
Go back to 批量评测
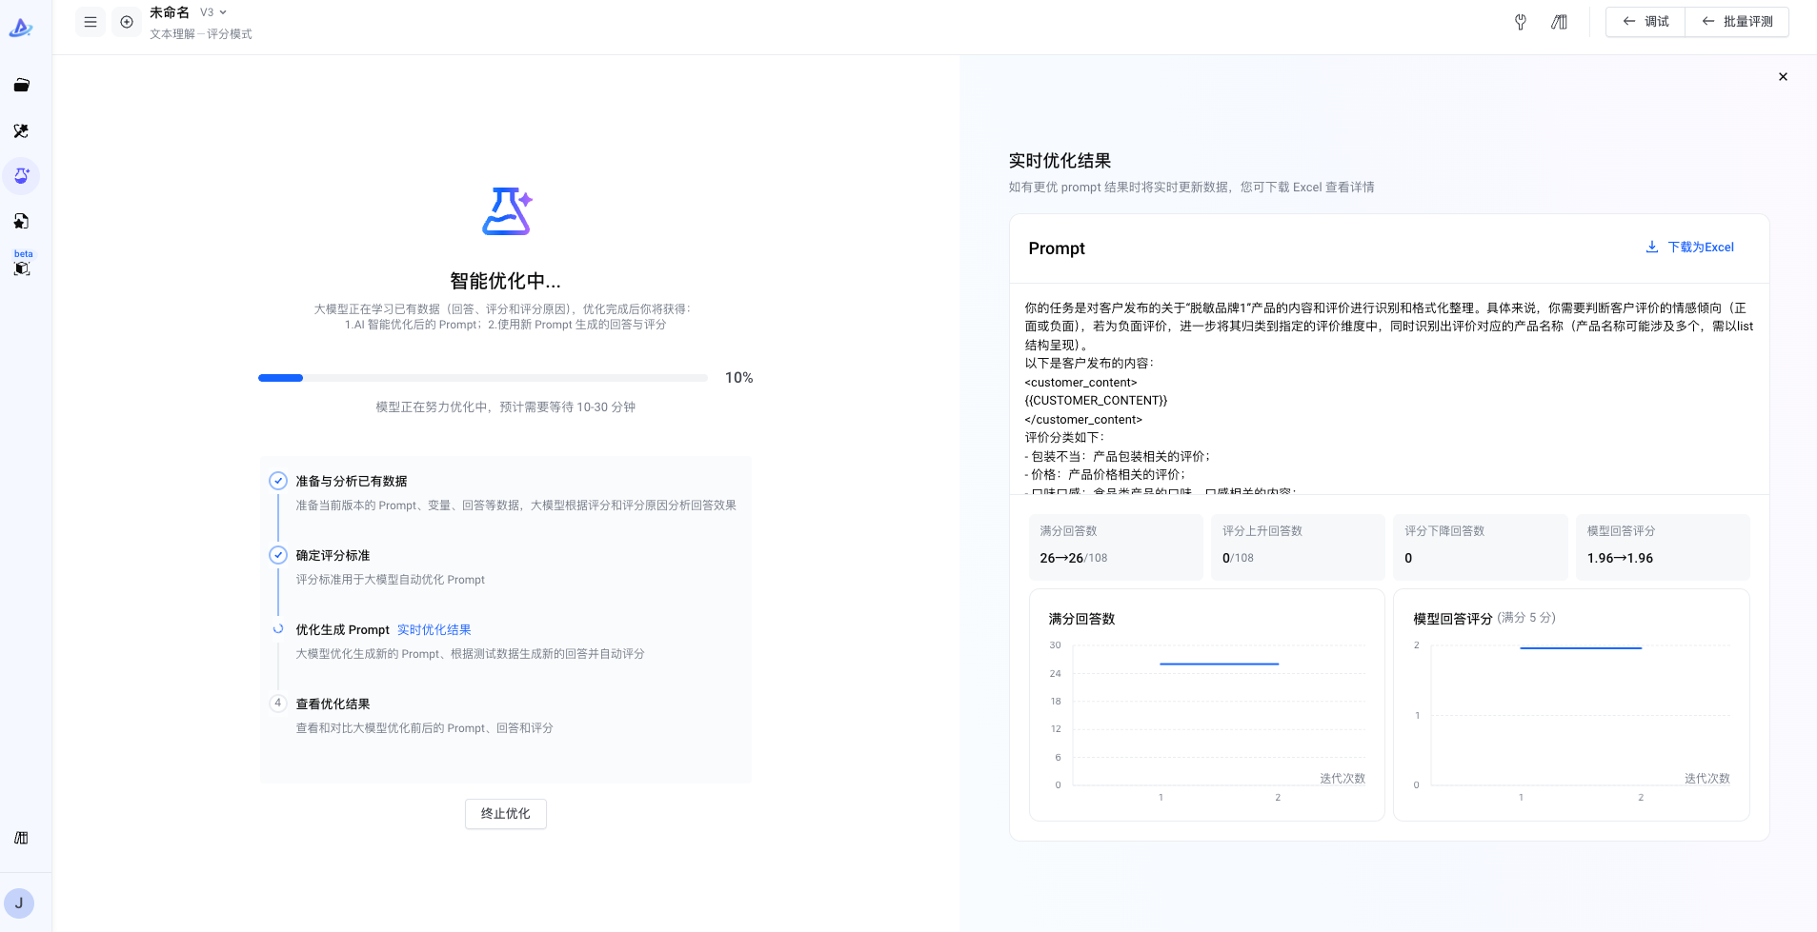click(1737, 22)
